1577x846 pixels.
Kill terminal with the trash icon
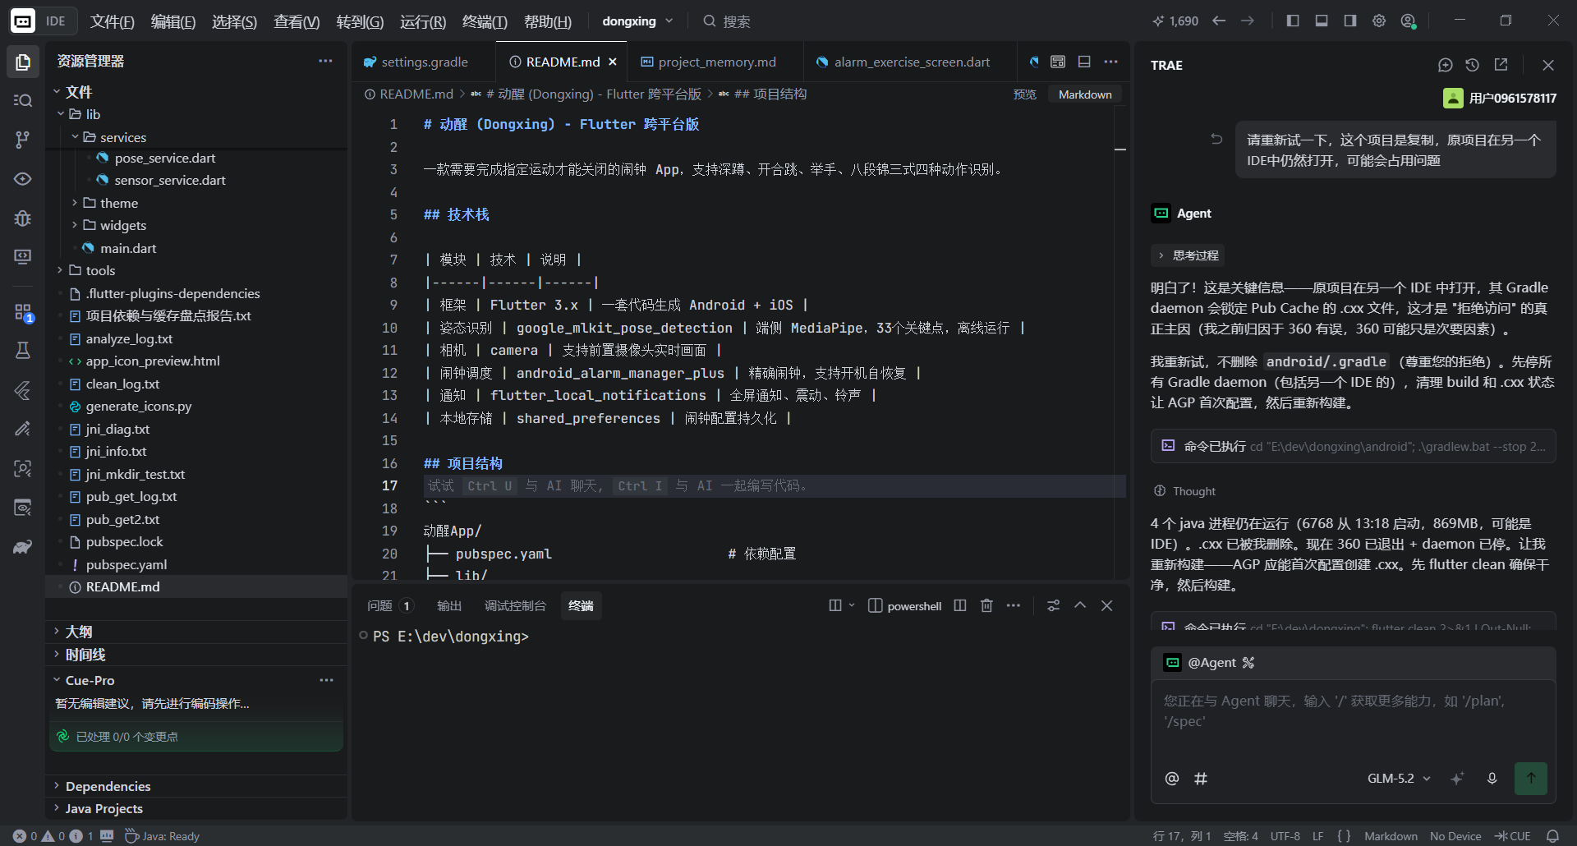986,605
